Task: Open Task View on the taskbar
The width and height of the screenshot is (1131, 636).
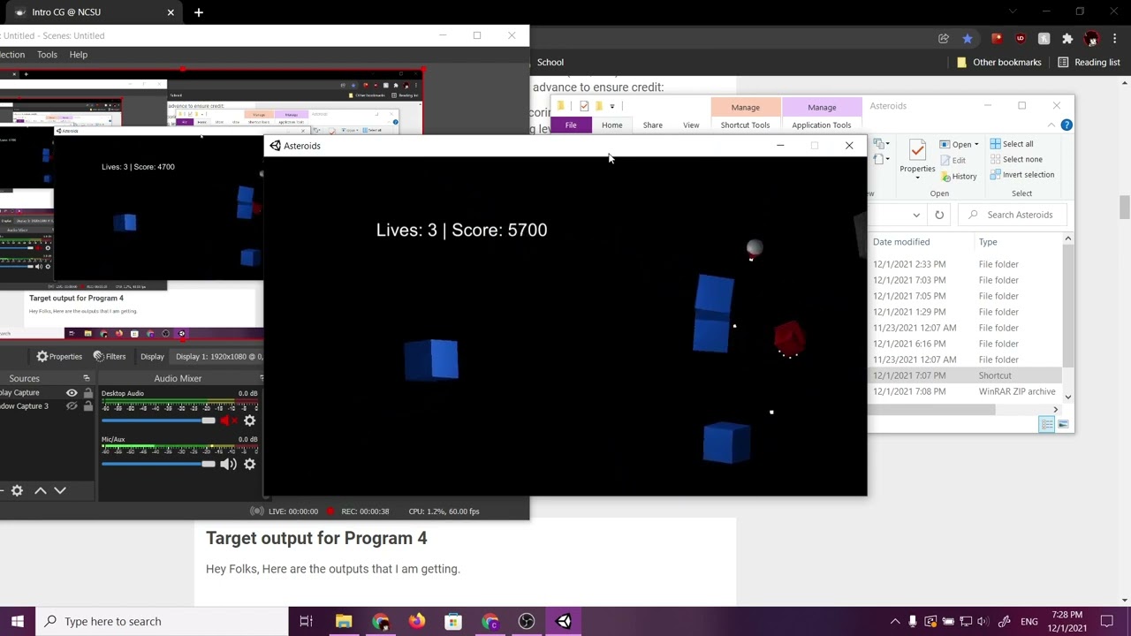Action: point(307,621)
